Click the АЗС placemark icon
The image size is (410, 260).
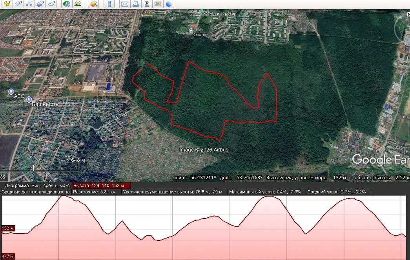point(11,91)
